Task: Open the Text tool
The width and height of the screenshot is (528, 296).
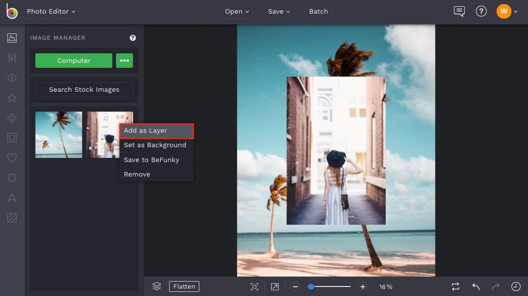Action: point(12,198)
